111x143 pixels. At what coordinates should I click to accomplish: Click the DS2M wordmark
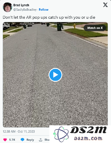click(x=88, y=130)
